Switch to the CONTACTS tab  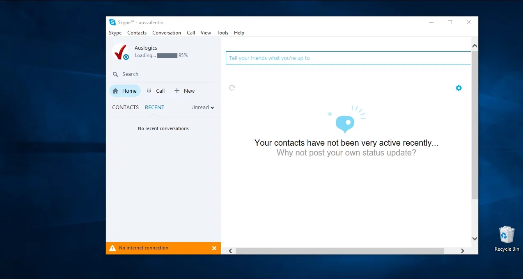point(125,107)
